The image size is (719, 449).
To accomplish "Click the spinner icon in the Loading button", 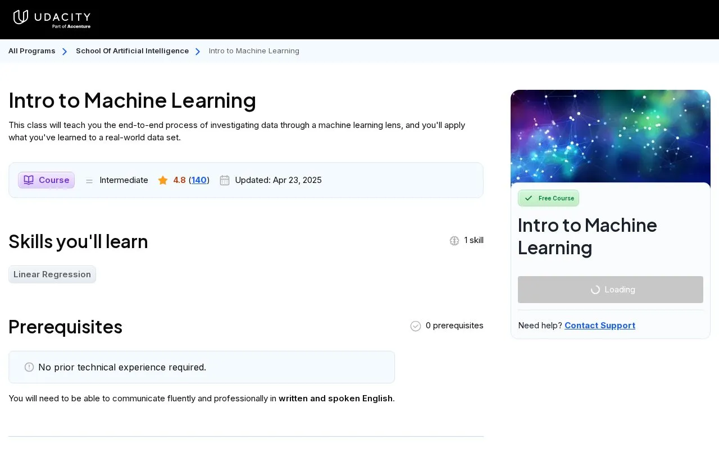I will click(x=595, y=290).
